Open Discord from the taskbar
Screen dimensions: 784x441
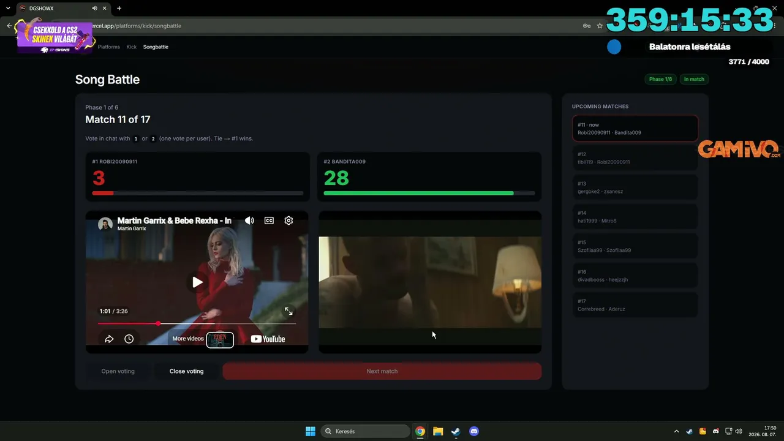[x=473, y=431]
